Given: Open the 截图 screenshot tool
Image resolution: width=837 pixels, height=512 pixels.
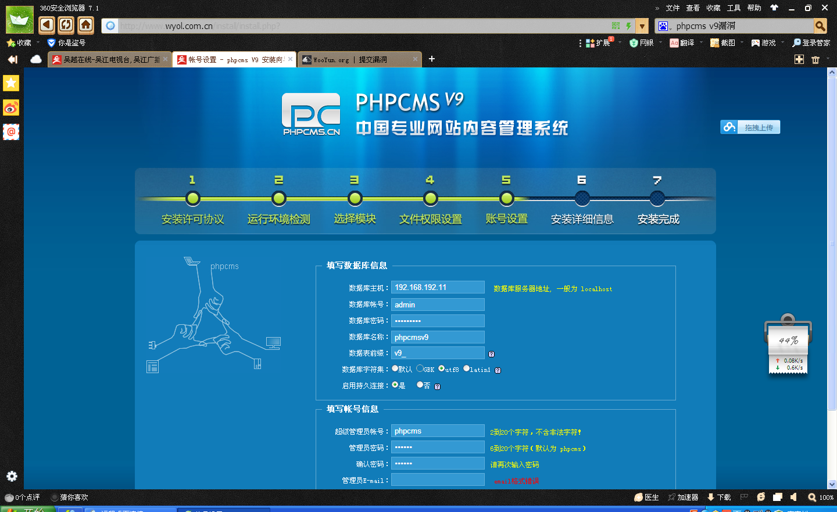Looking at the screenshot, I should [722, 43].
